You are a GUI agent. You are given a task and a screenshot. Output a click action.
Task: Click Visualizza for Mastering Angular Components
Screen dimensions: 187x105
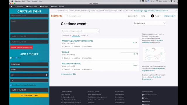click(87, 47)
